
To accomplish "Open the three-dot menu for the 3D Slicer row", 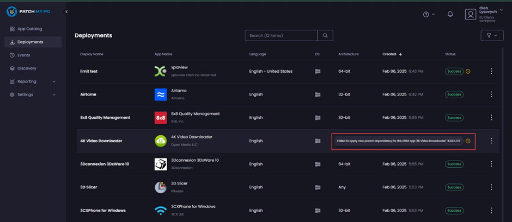I will point(491,187).
